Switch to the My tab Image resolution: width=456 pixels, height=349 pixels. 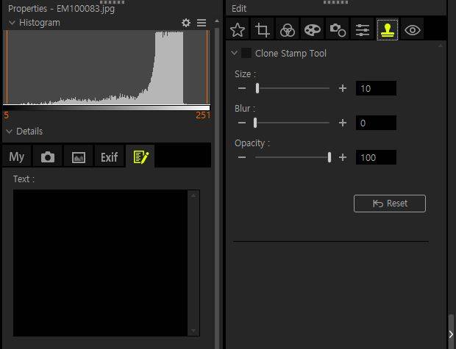point(17,156)
